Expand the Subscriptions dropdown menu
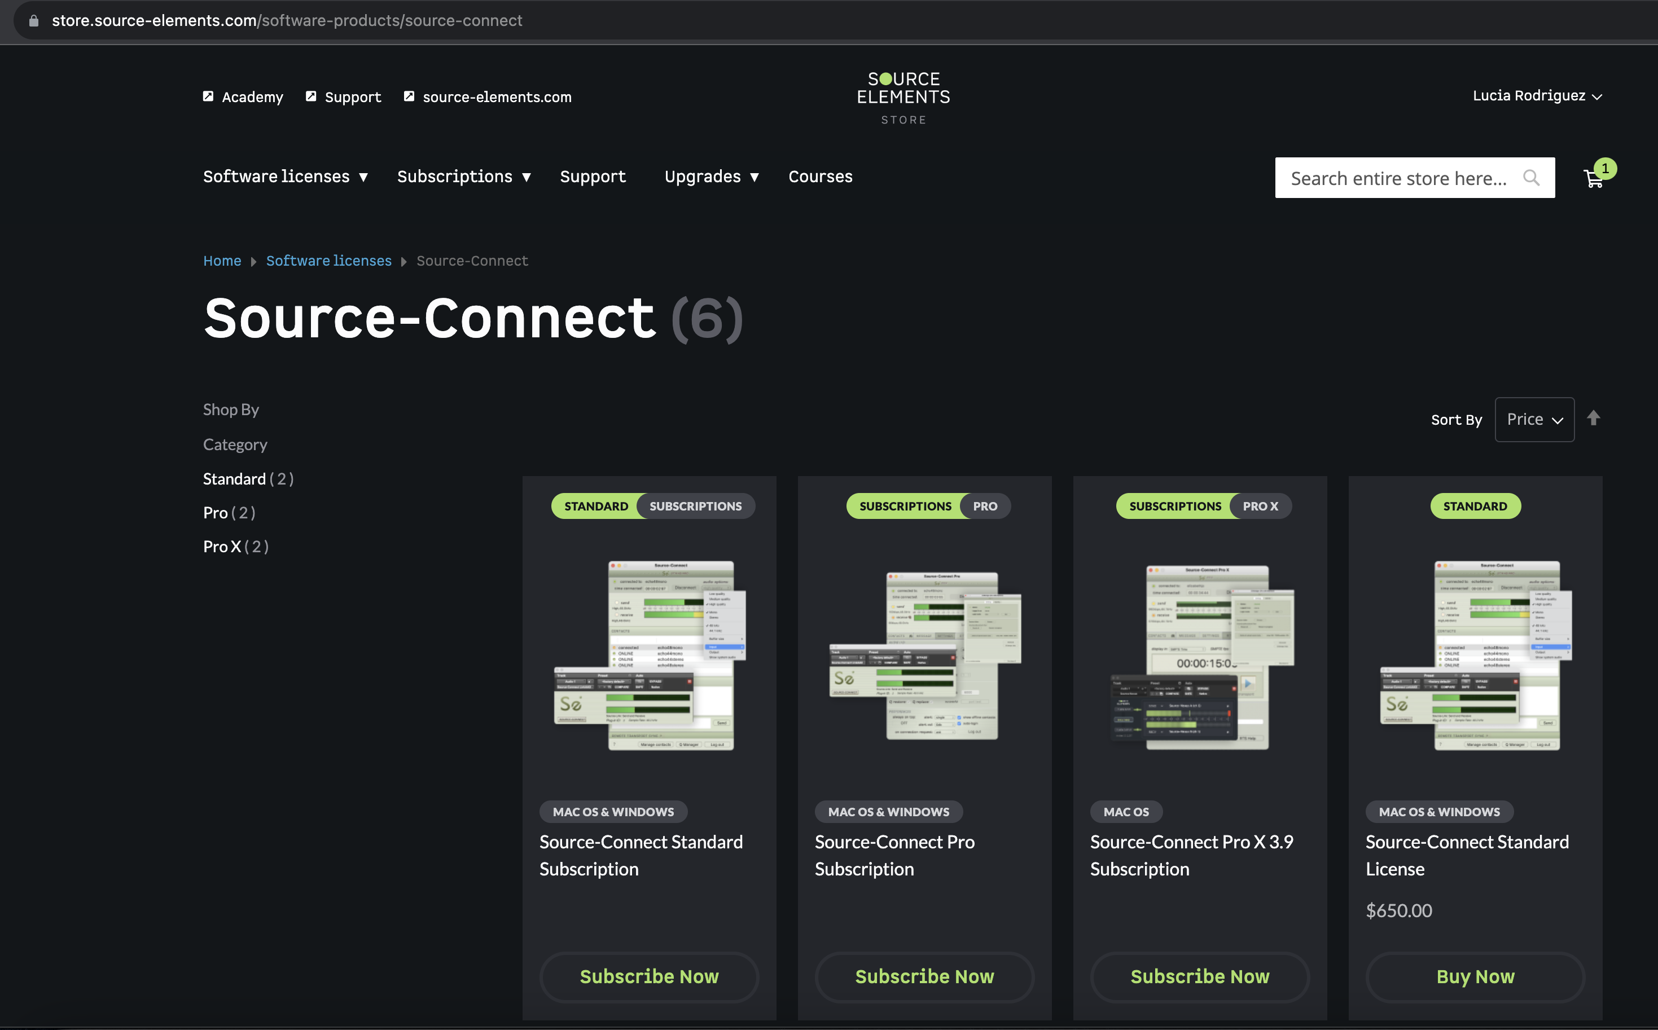1658x1030 pixels. tap(463, 177)
